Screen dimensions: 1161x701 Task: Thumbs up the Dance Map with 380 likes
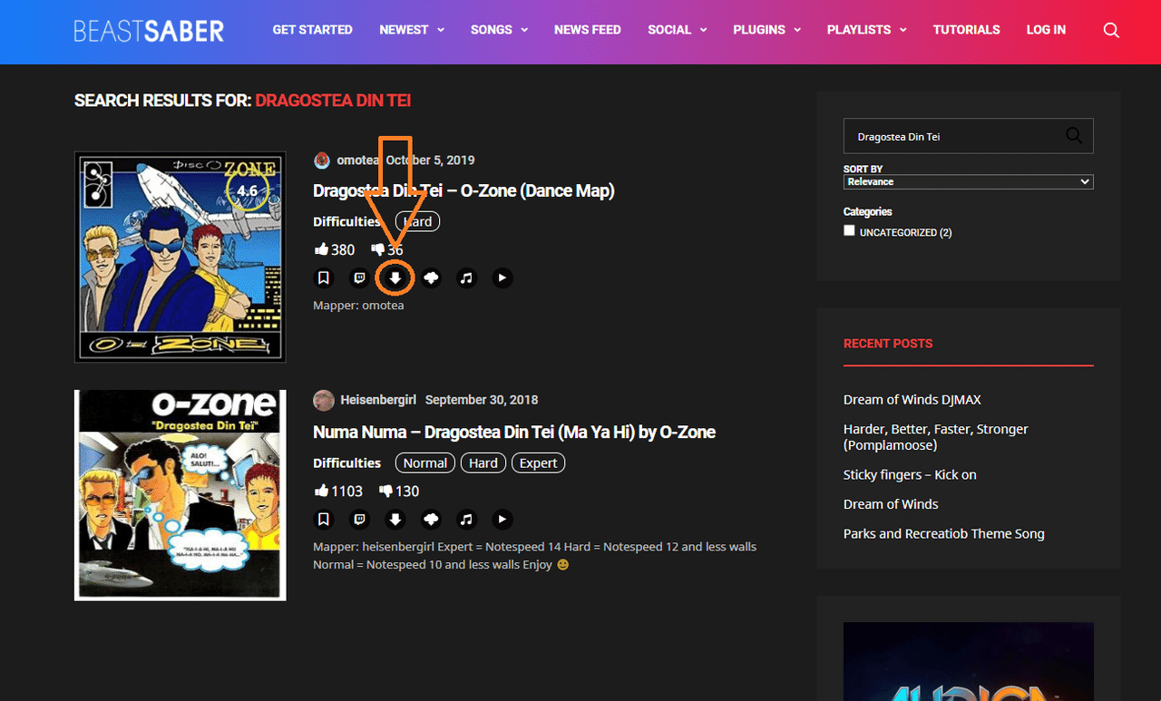[321, 248]
